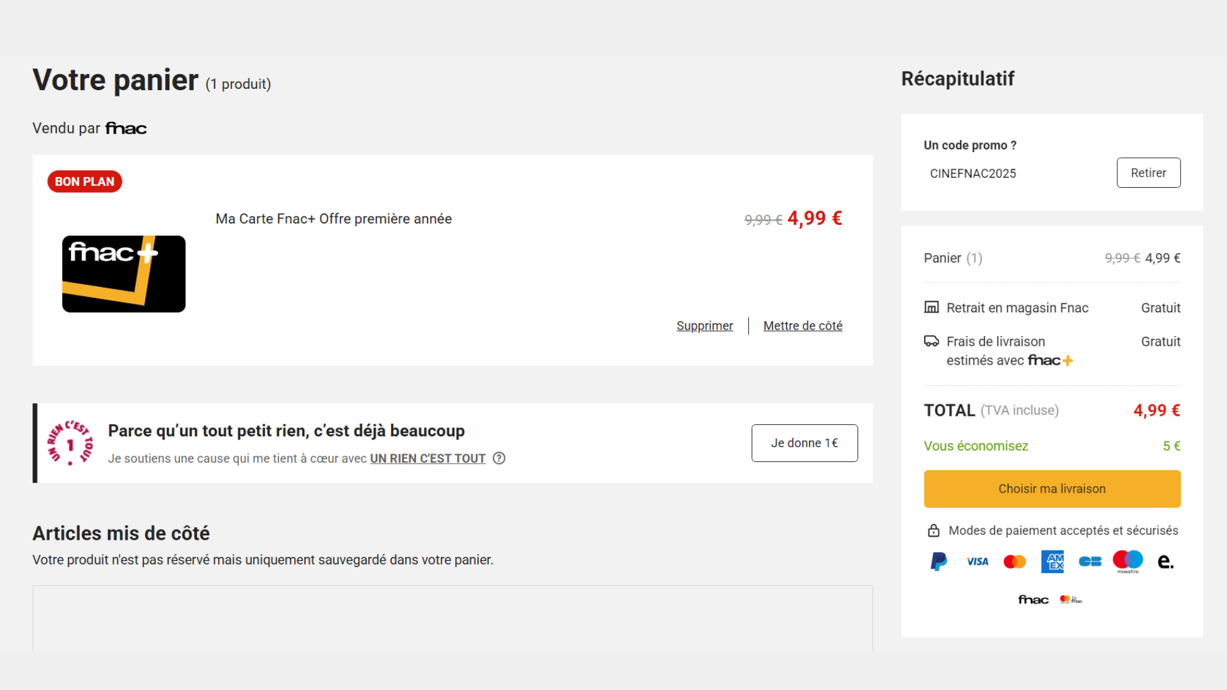The width and height of the screenshot is (1227, 690).
Task: Click the store pickup icon
Action: [x=932, y=307]
